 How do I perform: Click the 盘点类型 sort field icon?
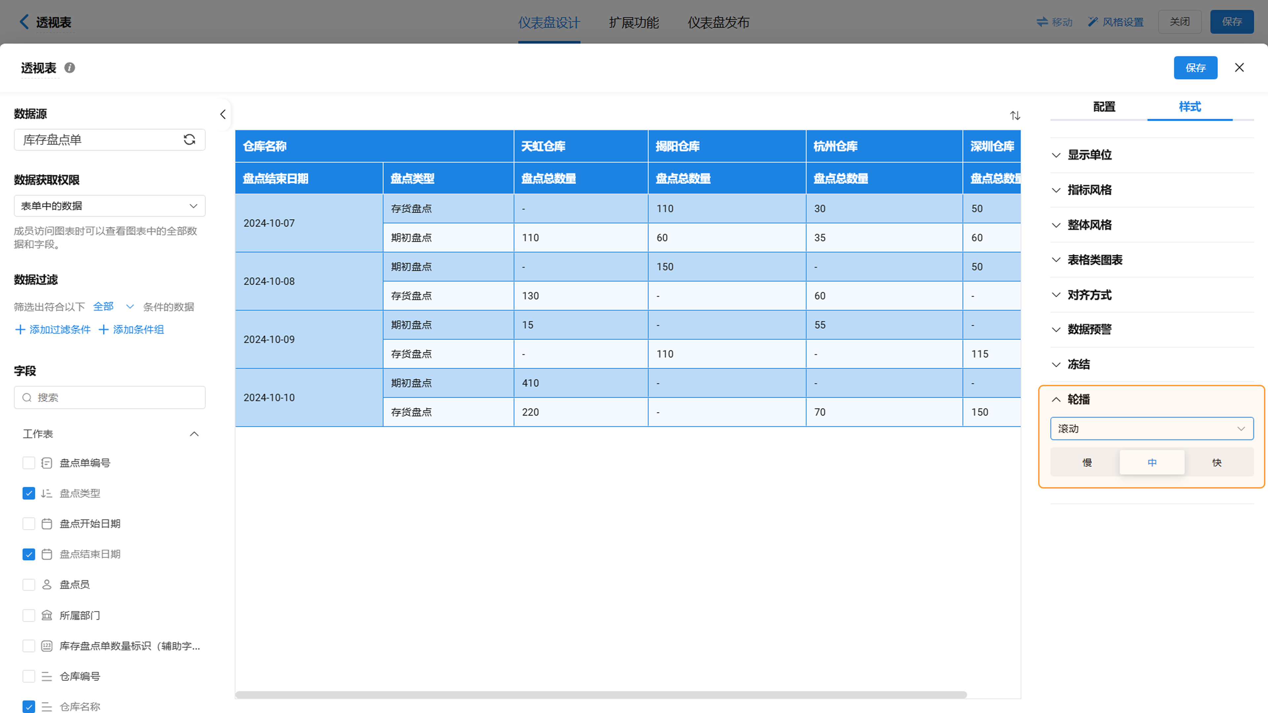[x=47, y=493]
